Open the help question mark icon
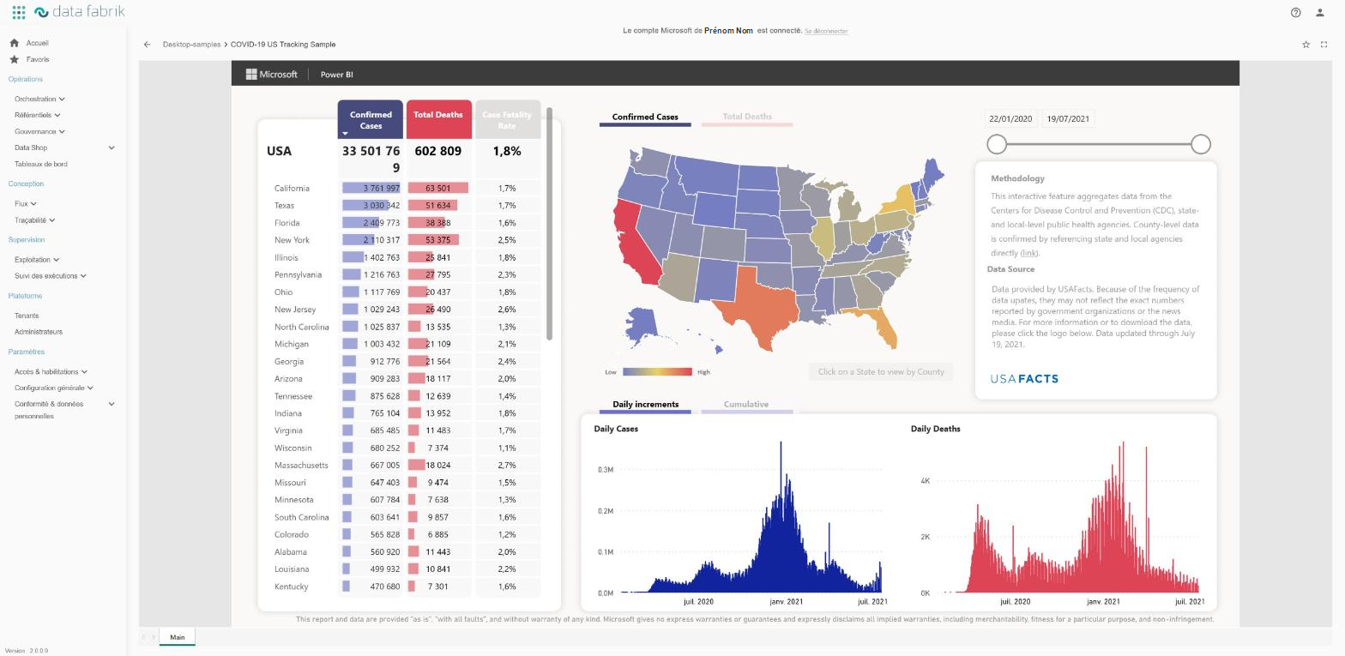The height and width of the screenshot is (656, 1345). (1295, 12)
